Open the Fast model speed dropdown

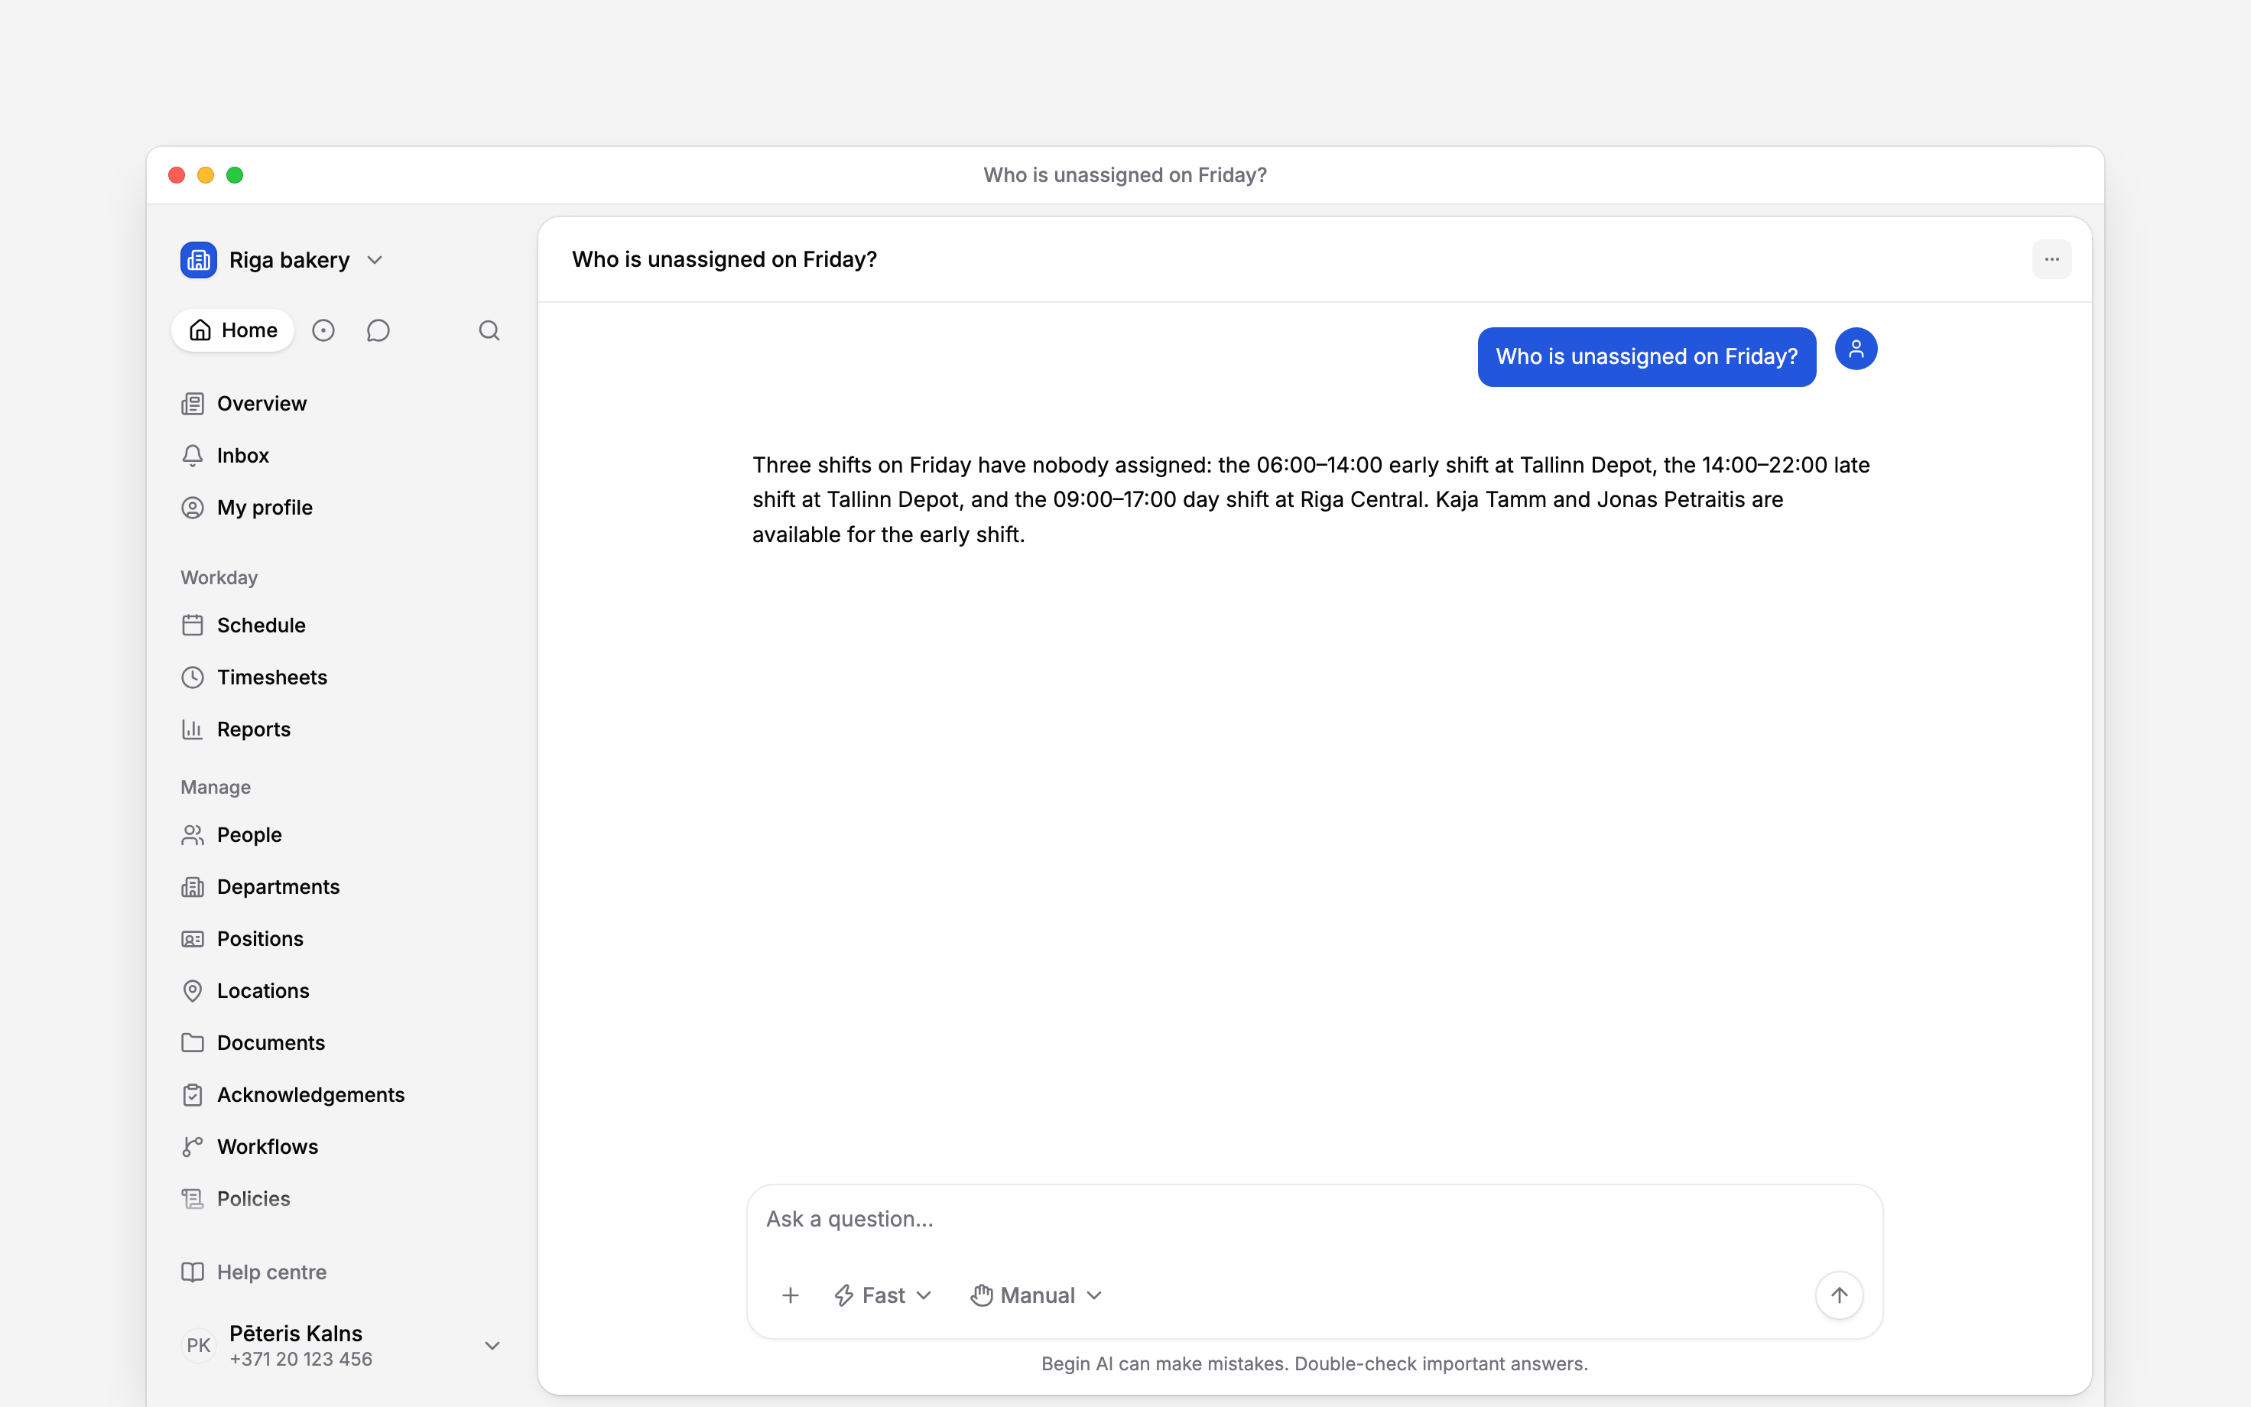pyautogui.click(x=882, y=1295)
